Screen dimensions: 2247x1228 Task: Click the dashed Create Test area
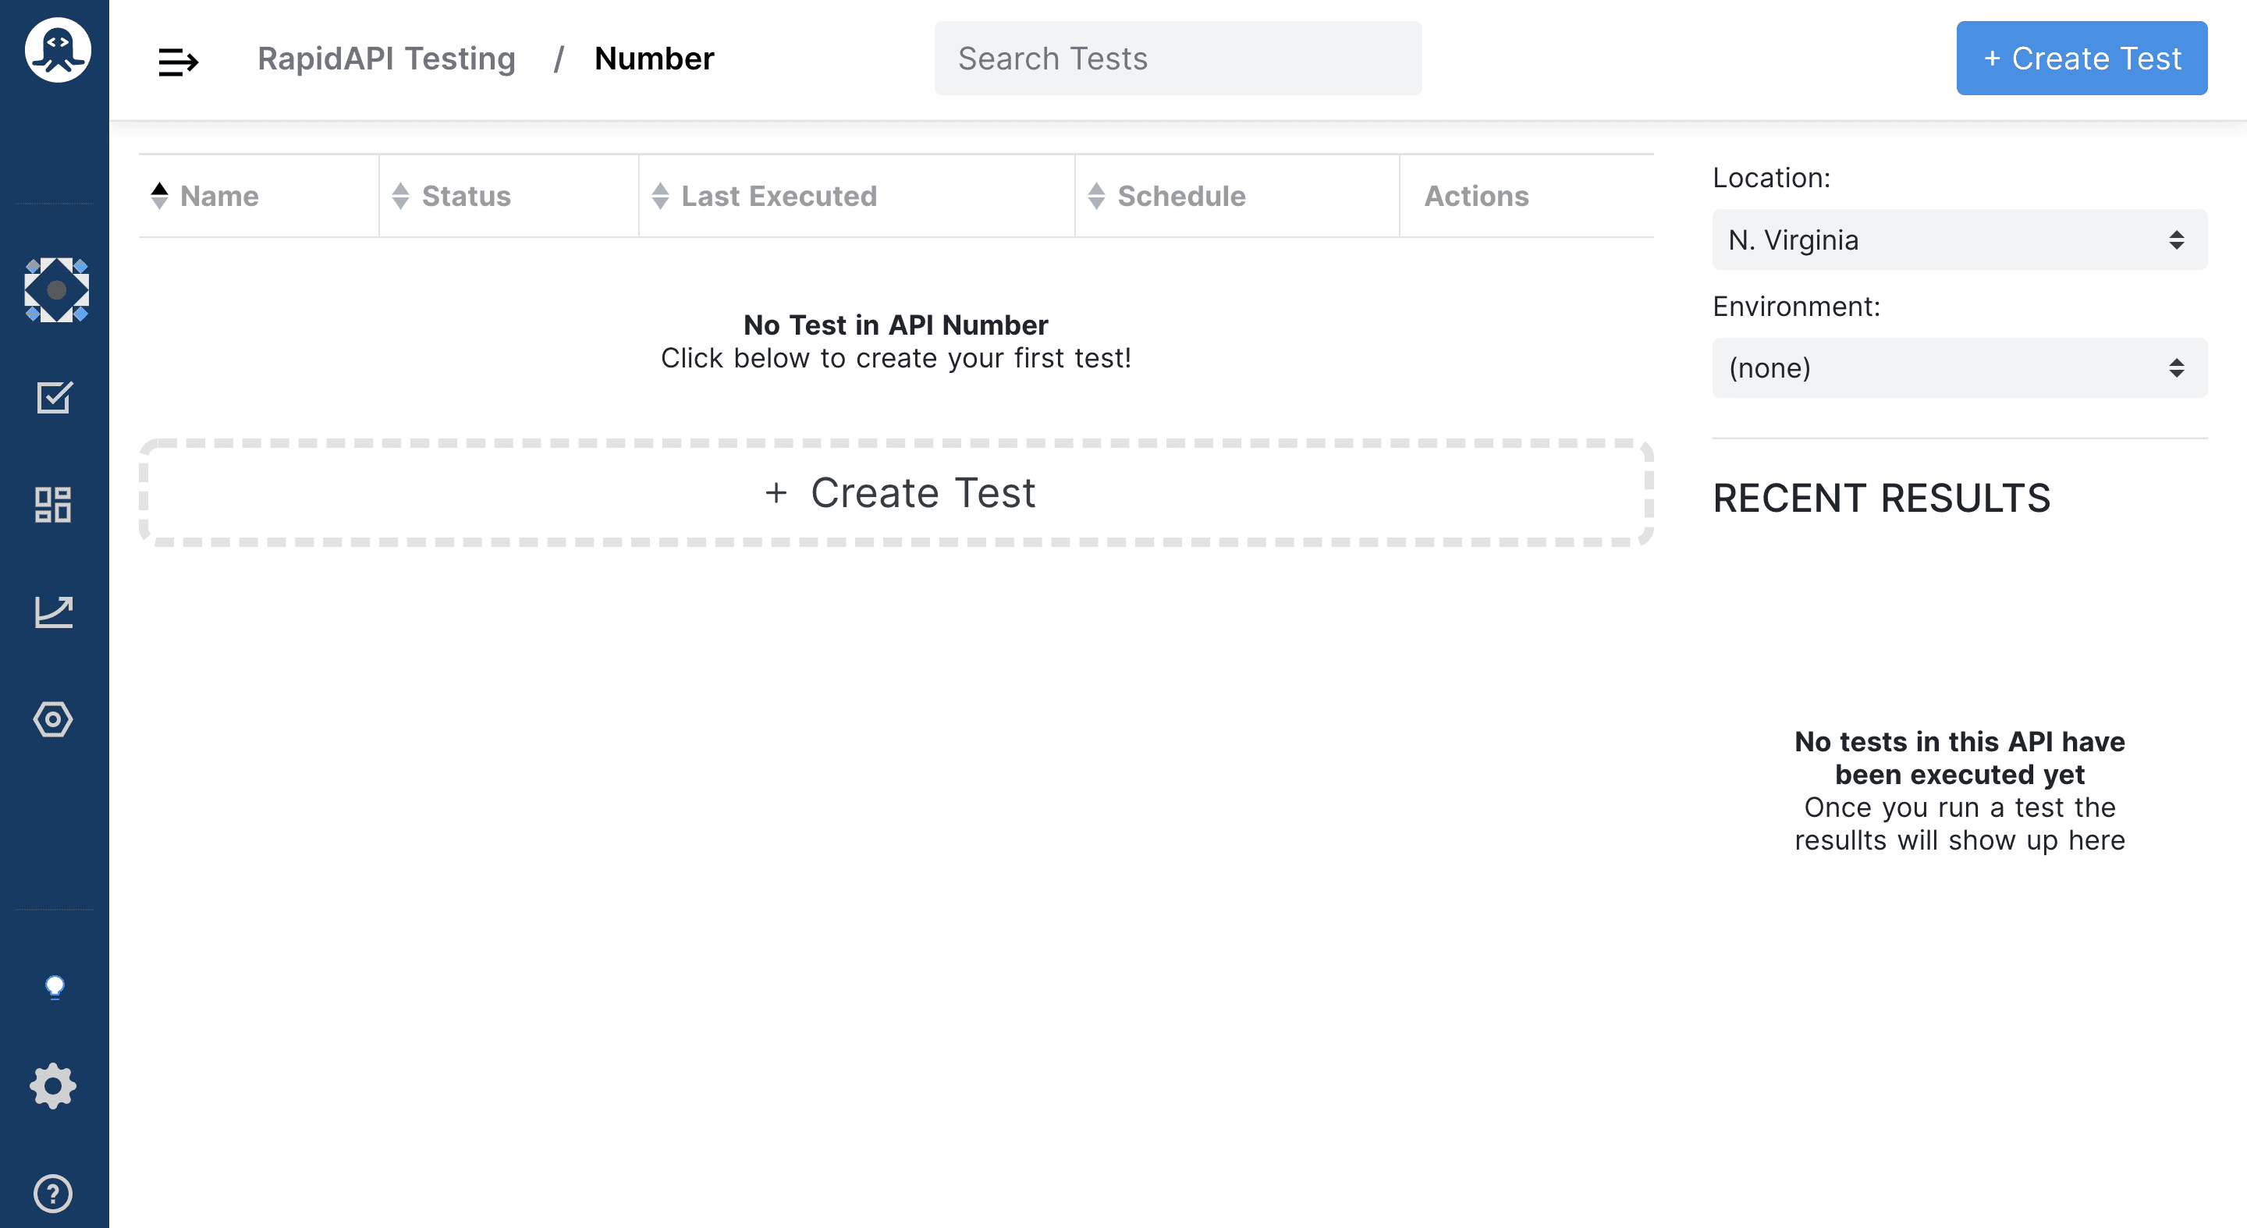896,493
